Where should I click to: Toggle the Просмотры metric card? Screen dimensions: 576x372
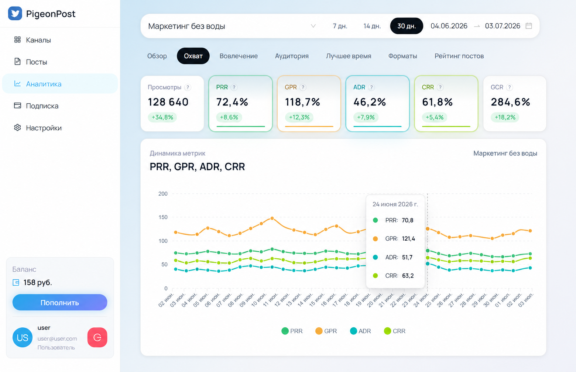tap(172, 104)
